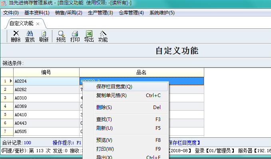Open the 文件(0) menu
The width and height of the screenshot is (271, 159).
click(x=11, y=13)
